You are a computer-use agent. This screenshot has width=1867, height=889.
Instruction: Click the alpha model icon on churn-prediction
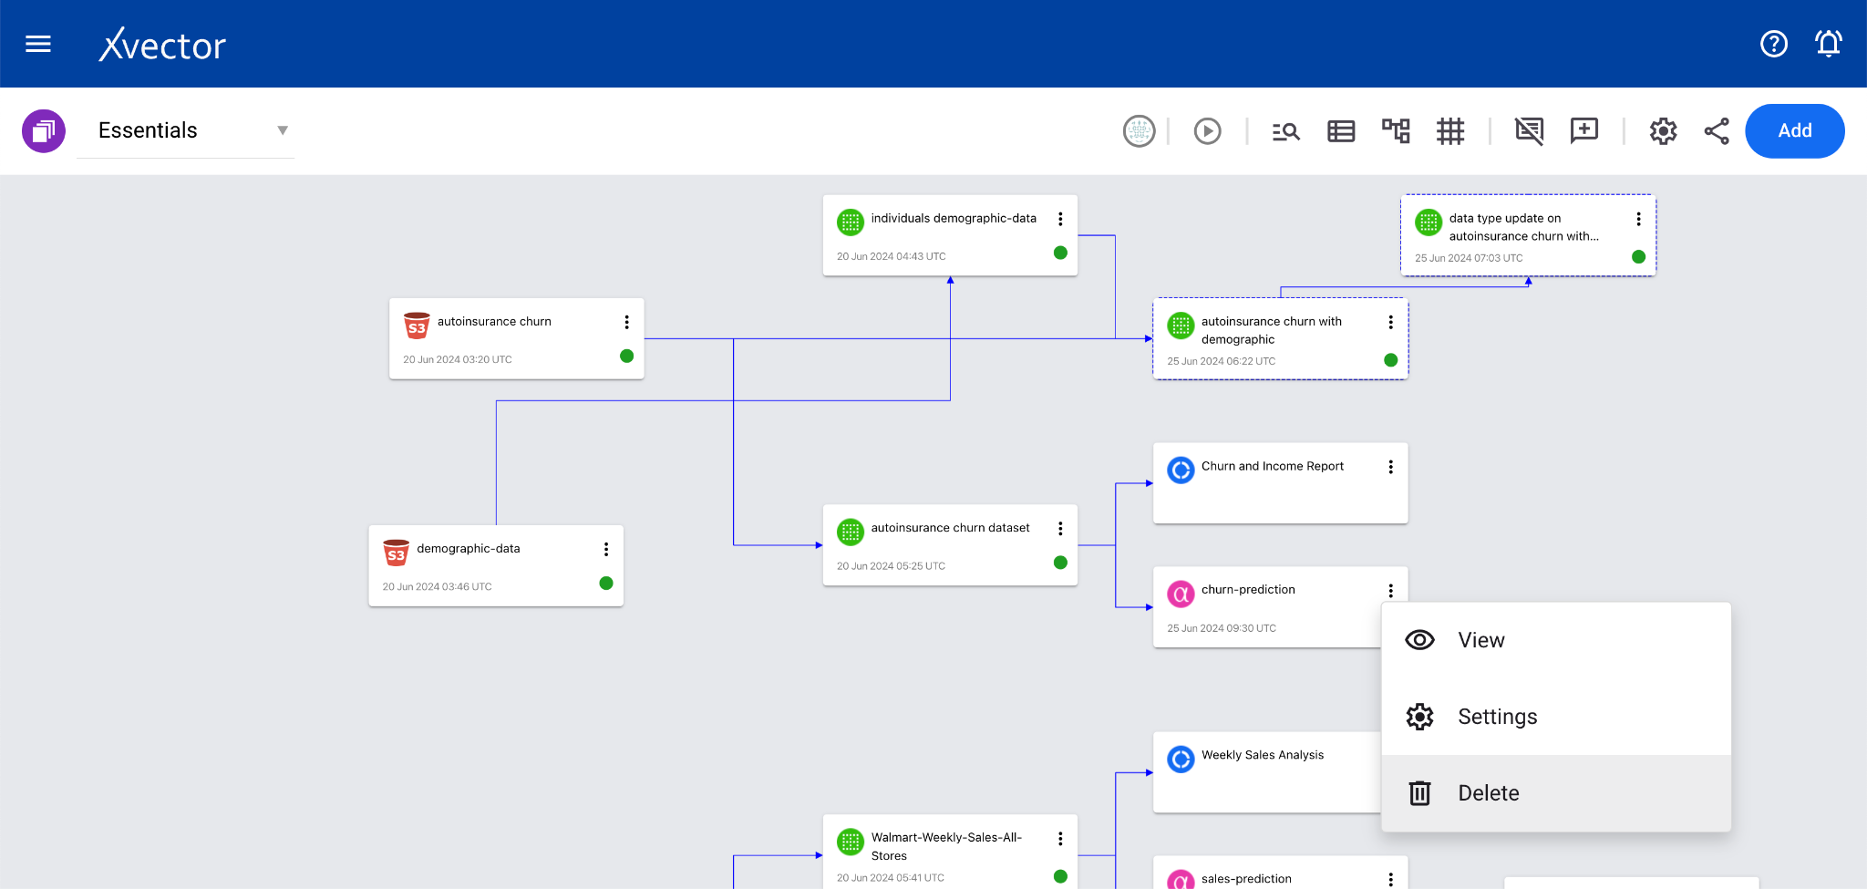pyautogui.click(x=1181, y=594)
